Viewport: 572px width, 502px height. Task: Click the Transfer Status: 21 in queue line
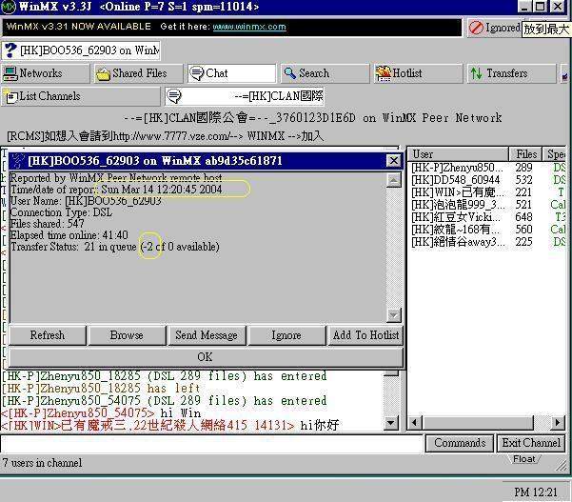click(115, 247)
